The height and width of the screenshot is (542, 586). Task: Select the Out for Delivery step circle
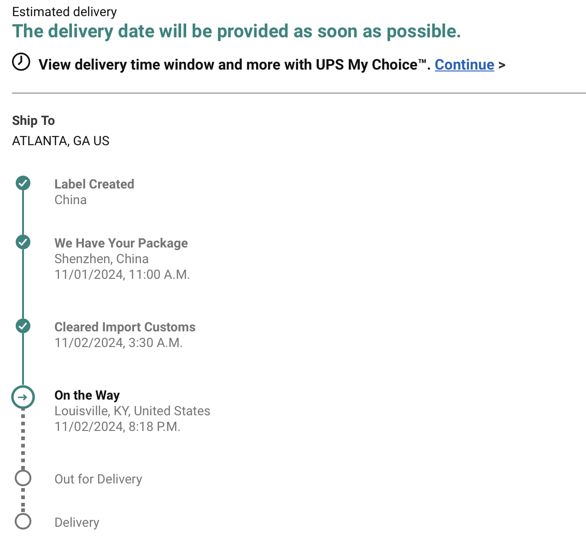tap(23, 478)
